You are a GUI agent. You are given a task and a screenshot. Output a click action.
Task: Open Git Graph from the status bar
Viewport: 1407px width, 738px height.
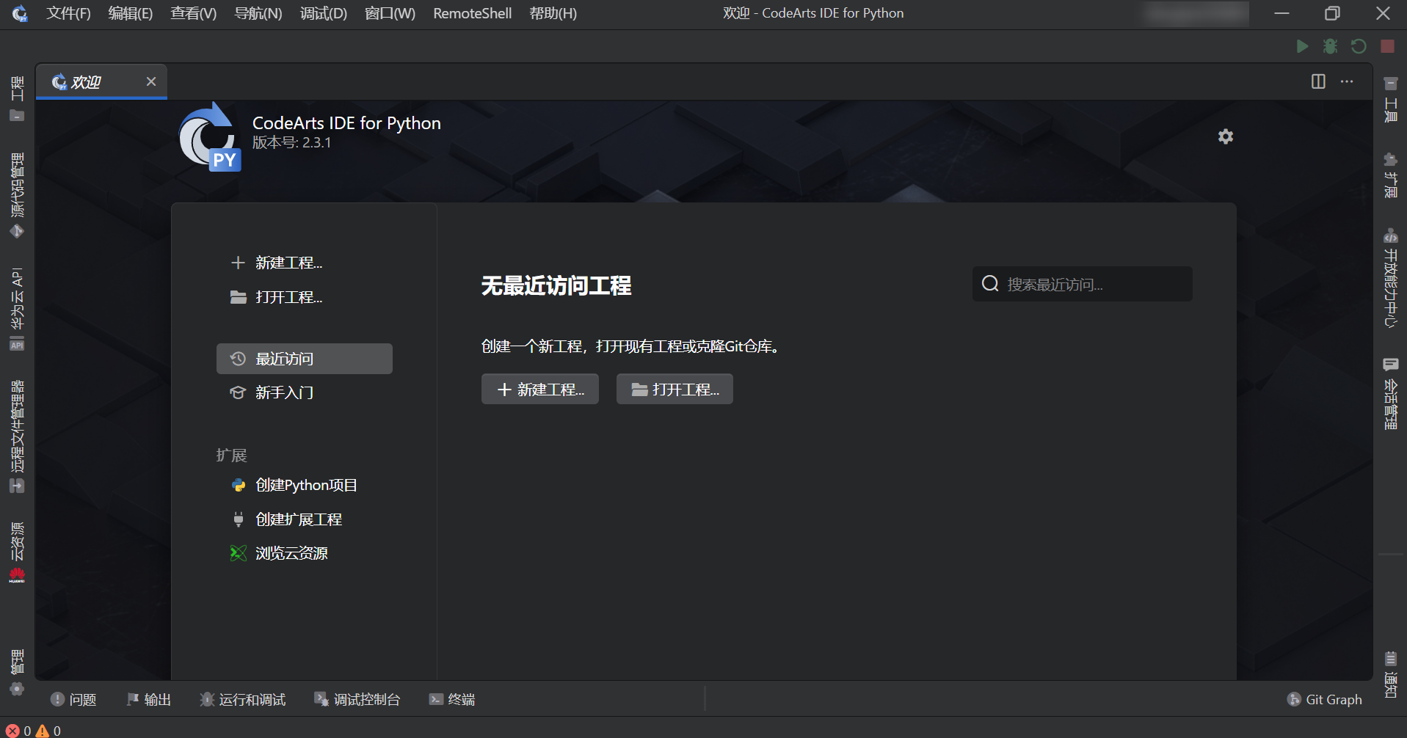click(x=1324, y=699)
